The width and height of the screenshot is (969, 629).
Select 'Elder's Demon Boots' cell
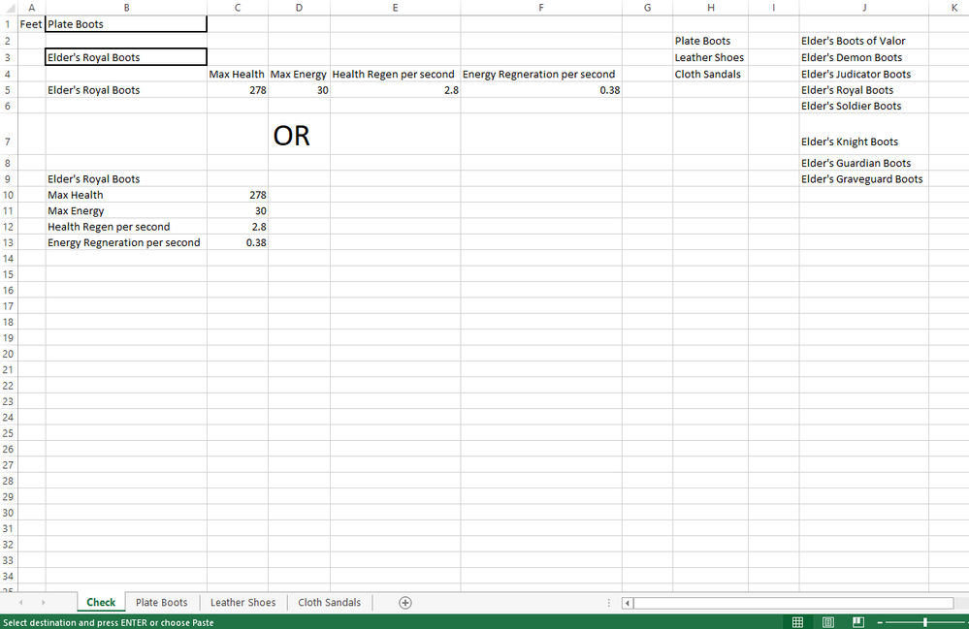[864, 57]
